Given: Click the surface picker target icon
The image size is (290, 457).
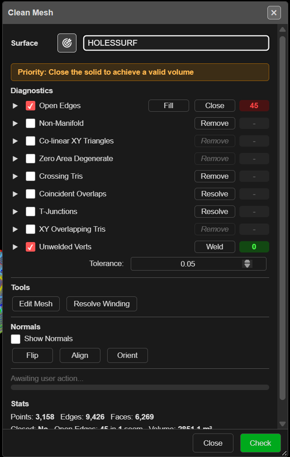Looking at the screenshot, I should (67, 43).
